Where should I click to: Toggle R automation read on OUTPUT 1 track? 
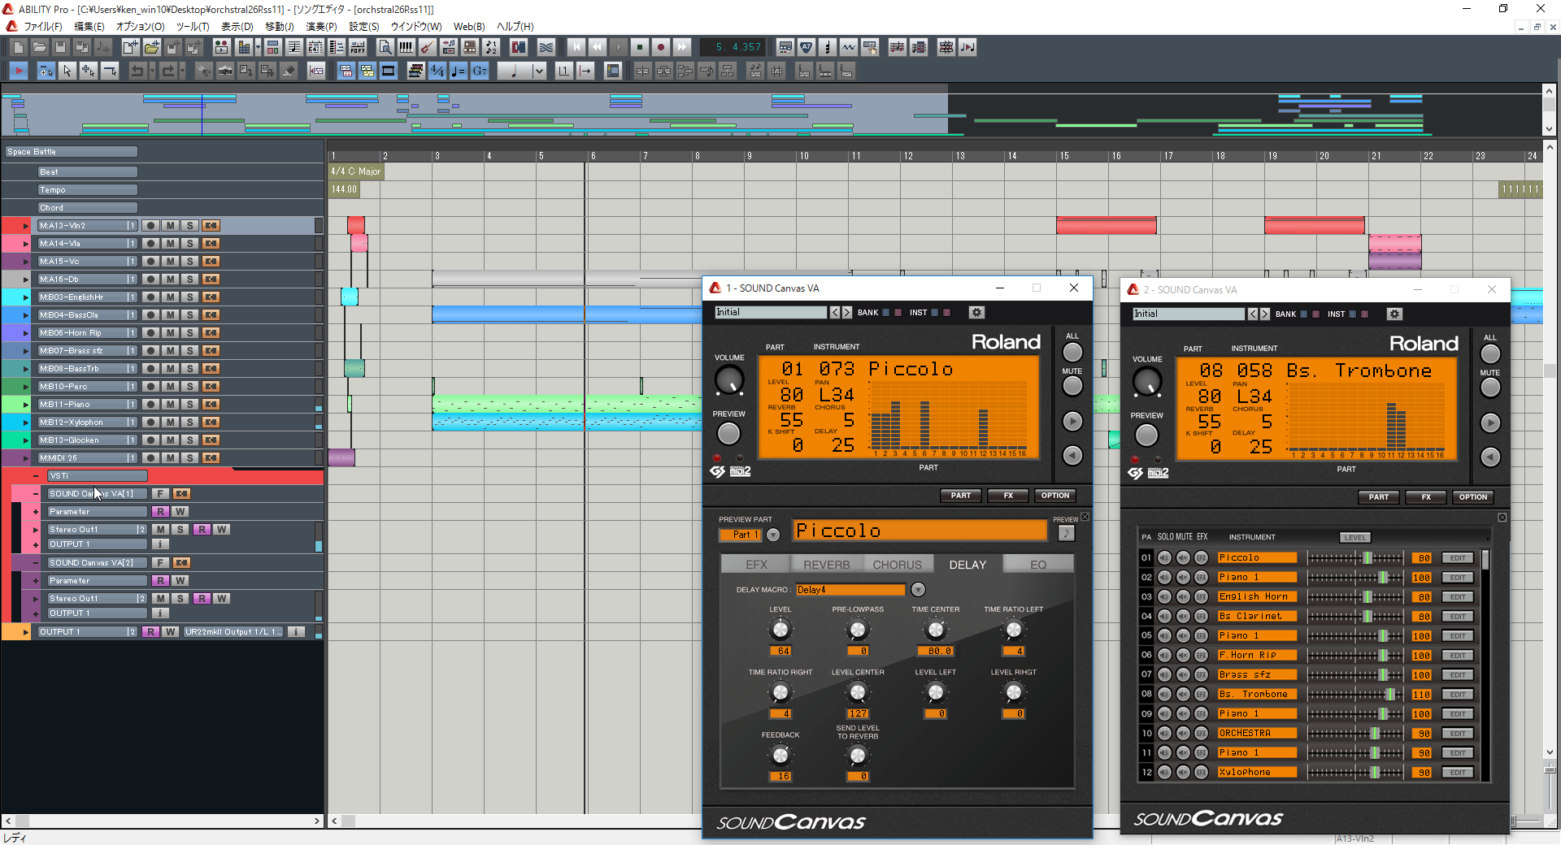coord(150,632)
